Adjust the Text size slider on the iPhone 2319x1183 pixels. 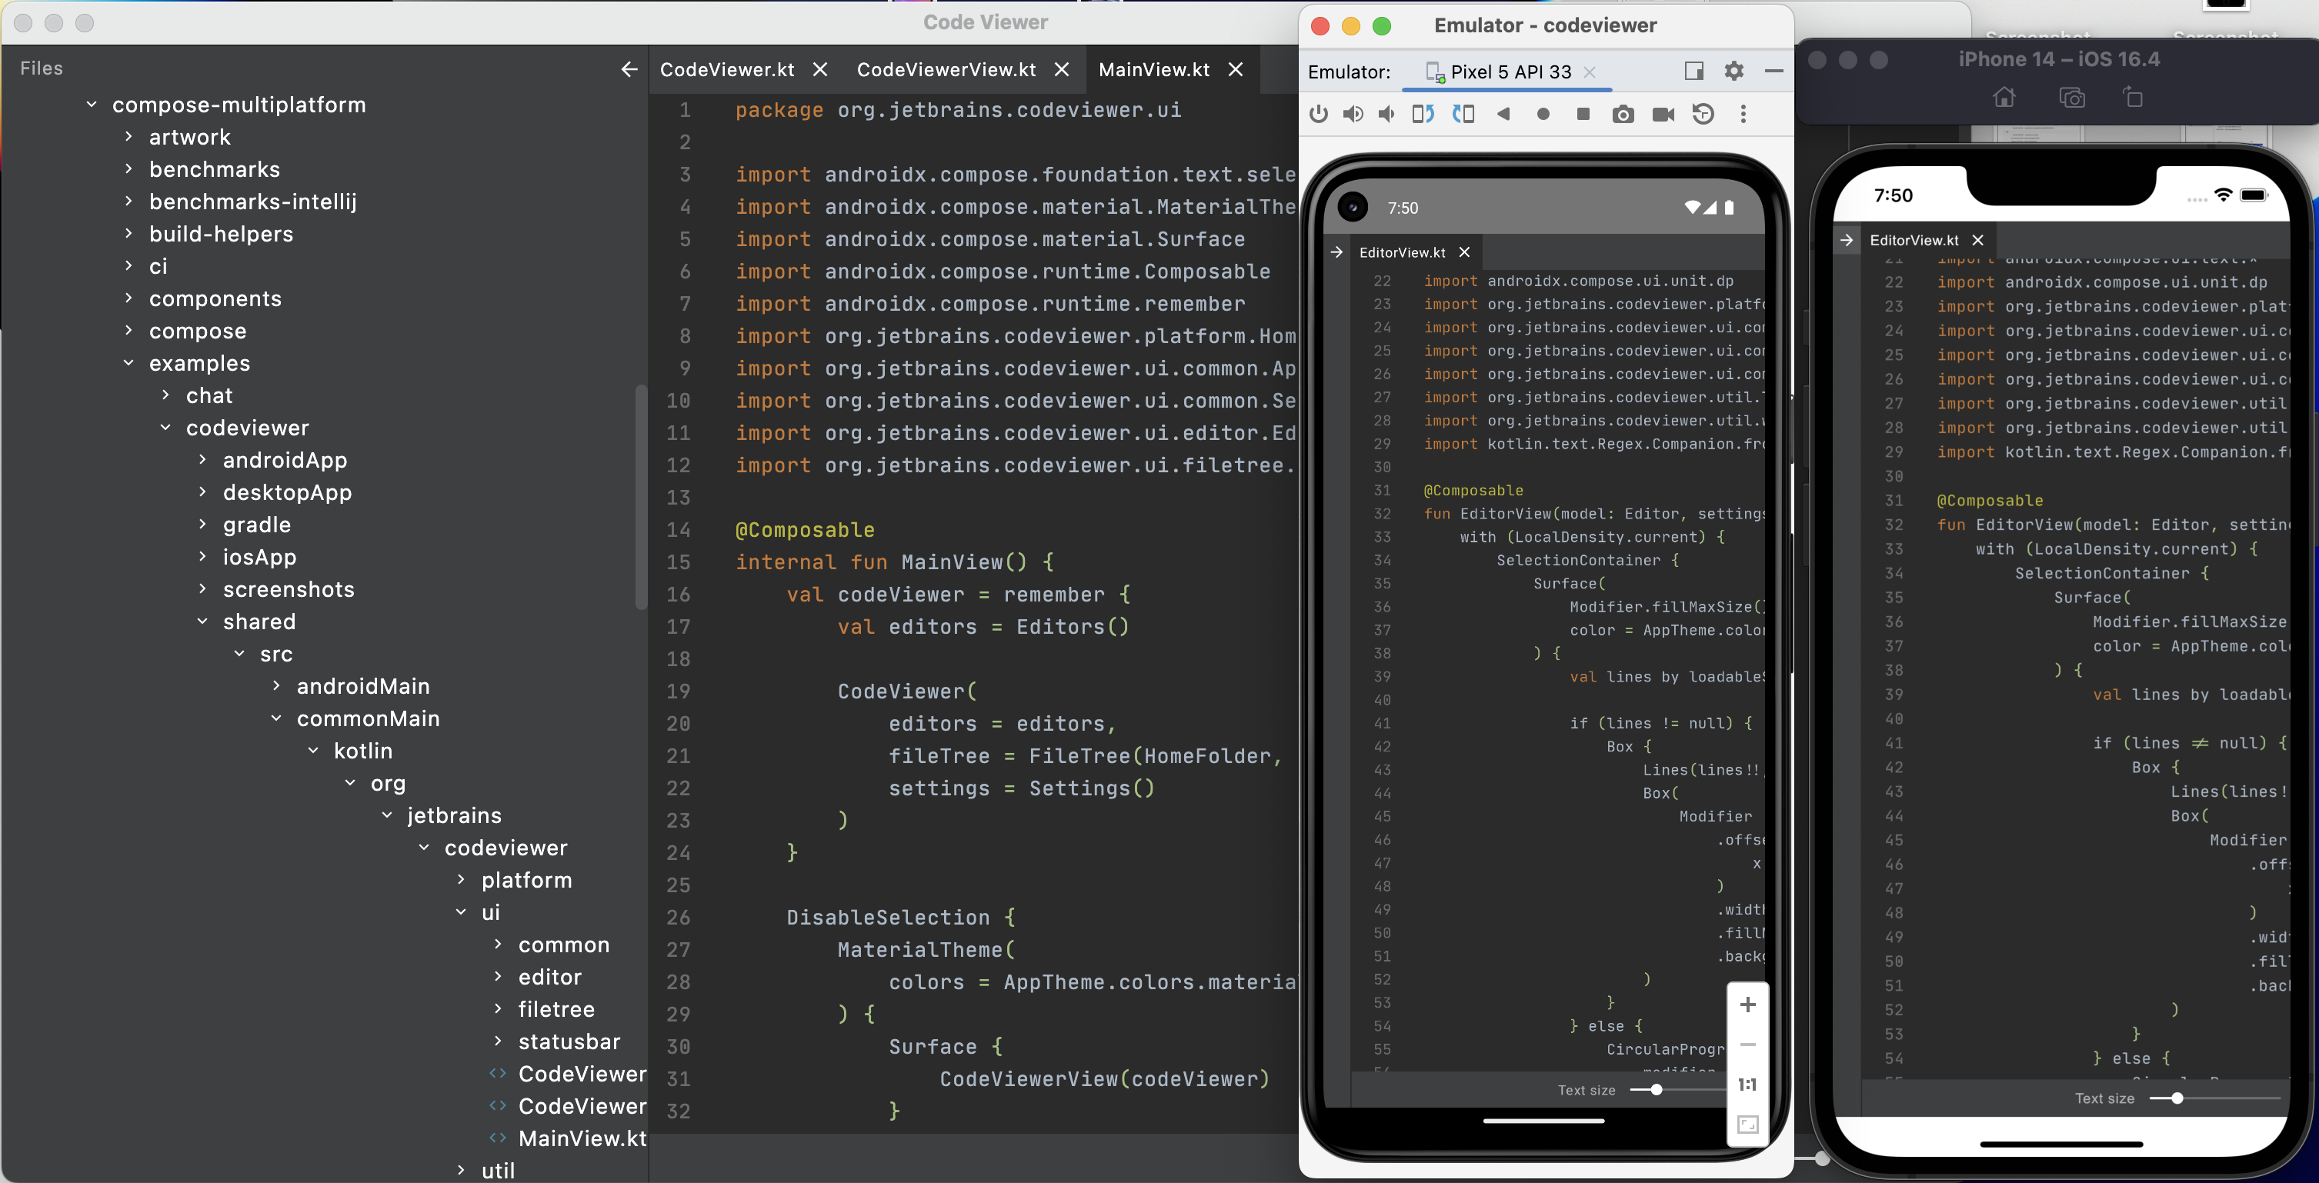(x=2177, y=1098)
